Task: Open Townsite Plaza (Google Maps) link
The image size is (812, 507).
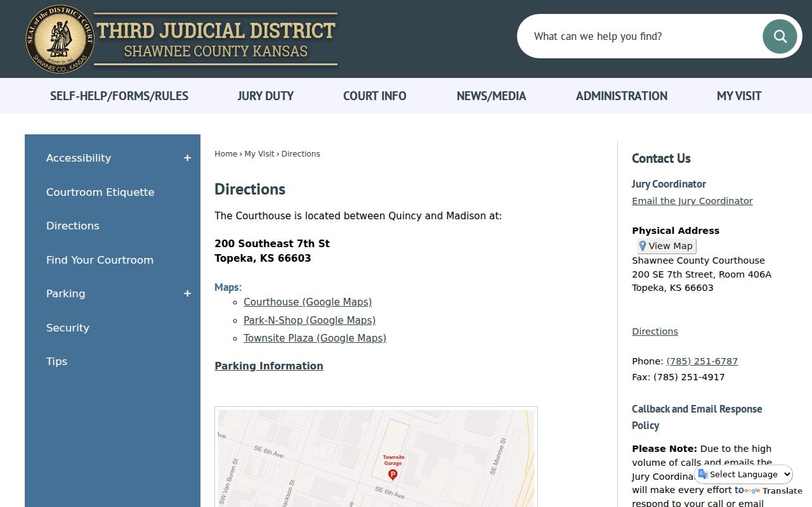Action: click(315, 338)
